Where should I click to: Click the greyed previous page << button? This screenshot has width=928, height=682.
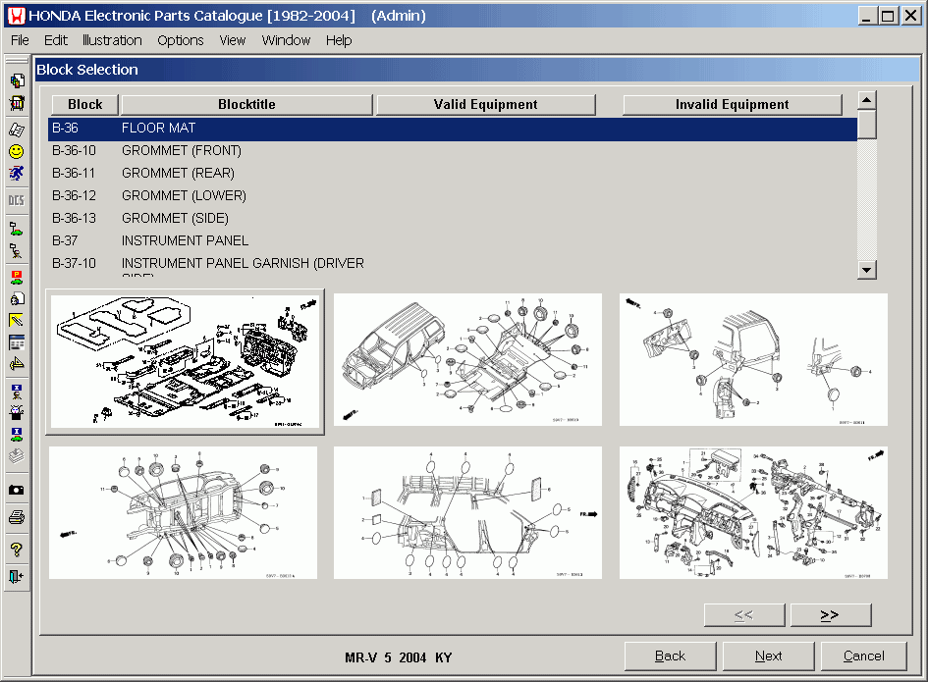[x=744, y=615]
